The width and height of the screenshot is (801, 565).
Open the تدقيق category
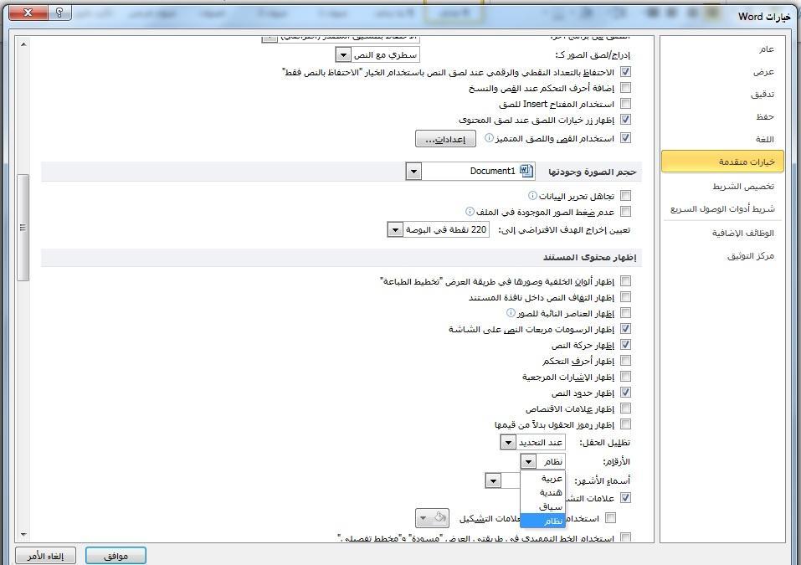(722, 94)
